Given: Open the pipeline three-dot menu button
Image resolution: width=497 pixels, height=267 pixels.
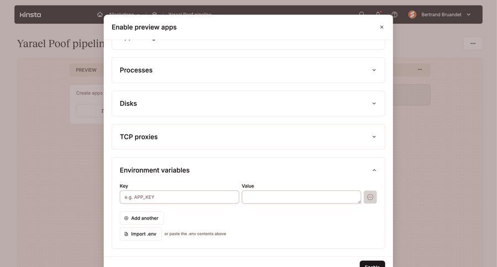Looking at the screenshot, I should (473, 44).
